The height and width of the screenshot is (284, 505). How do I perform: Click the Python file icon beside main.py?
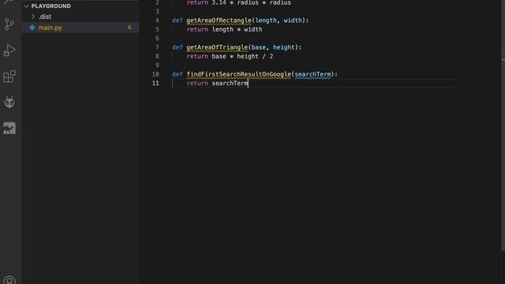(x=32, y=28)
